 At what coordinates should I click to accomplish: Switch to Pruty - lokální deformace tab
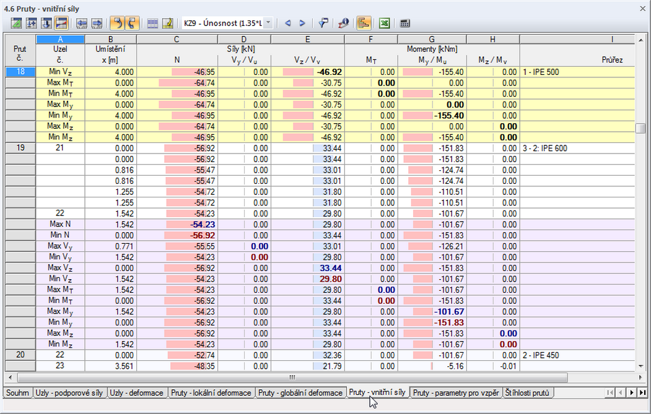(x=211, y=393)
